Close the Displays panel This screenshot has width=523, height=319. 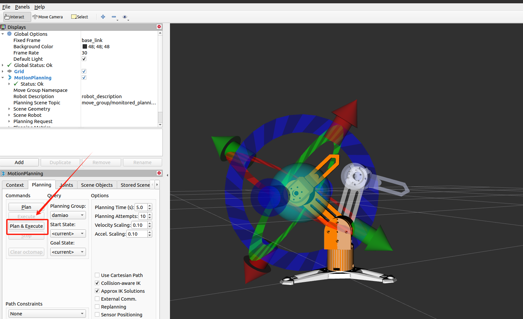[x=159, y=27]
